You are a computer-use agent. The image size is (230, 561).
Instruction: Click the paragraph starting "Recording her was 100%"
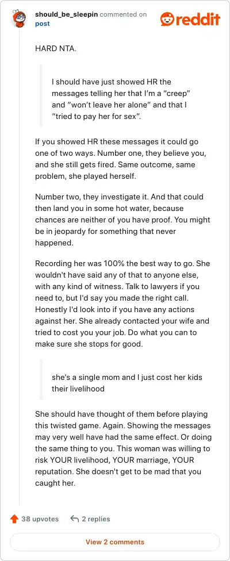tap(122, 303)
